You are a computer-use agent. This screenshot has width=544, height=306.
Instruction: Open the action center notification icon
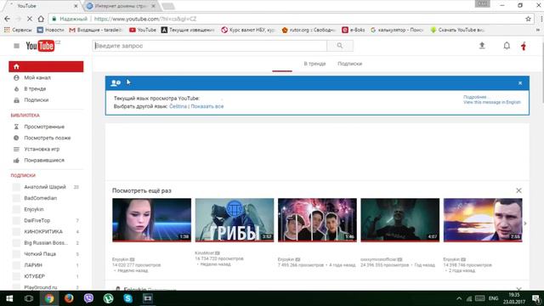(536, 298)
